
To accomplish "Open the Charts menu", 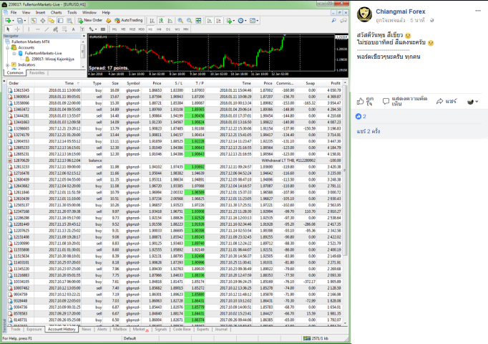I will (56, 12).
